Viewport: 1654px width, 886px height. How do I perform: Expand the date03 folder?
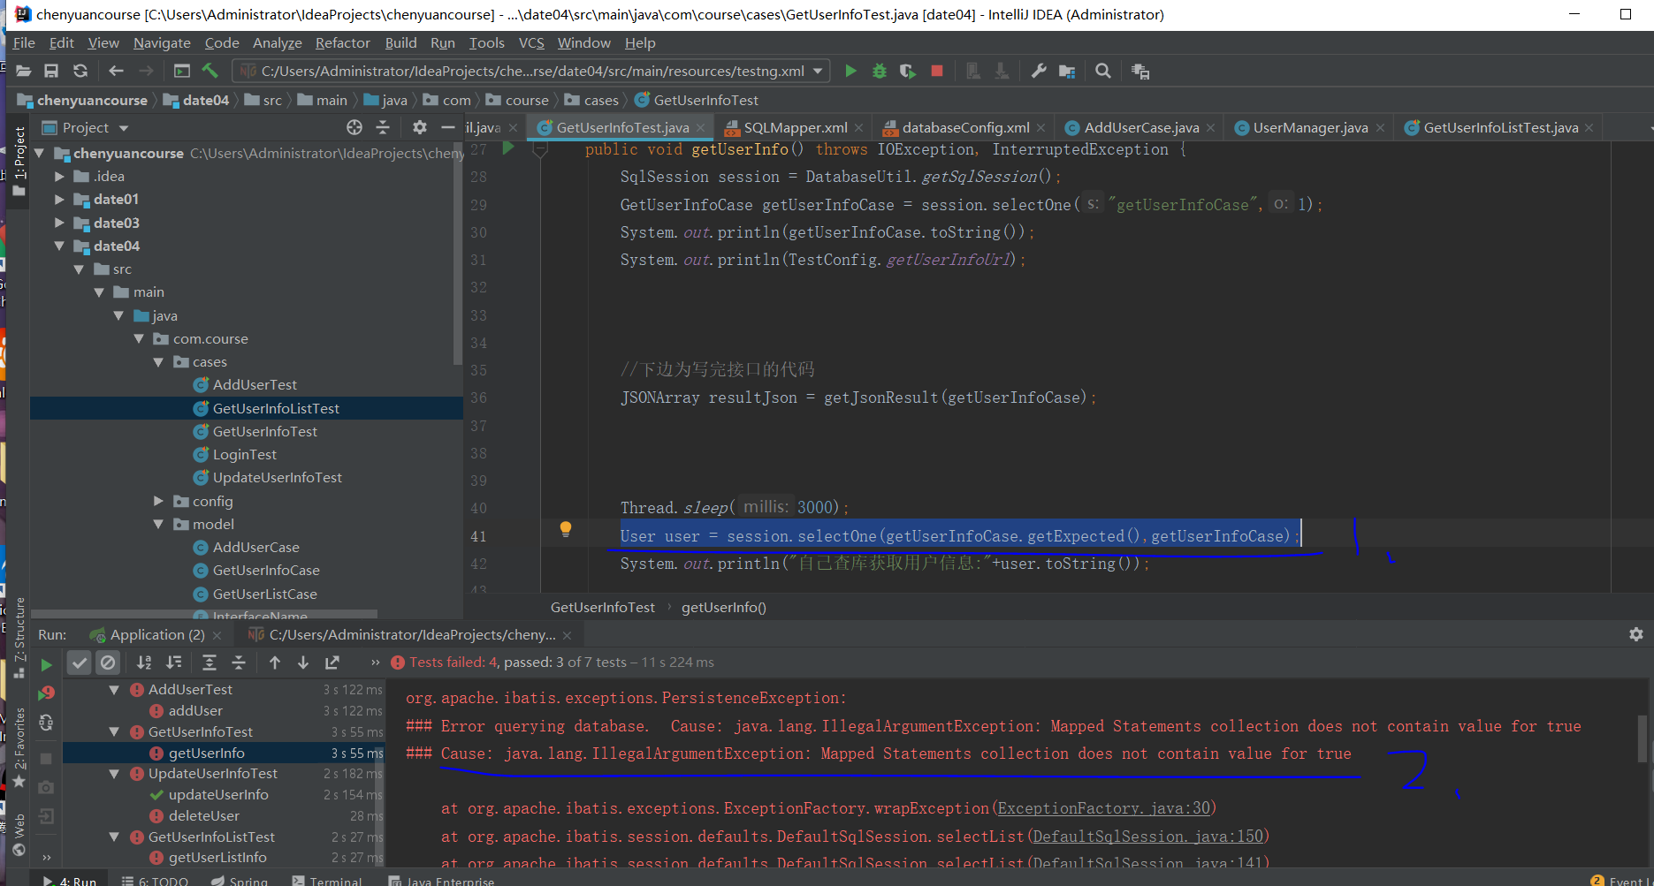(59, 223)
